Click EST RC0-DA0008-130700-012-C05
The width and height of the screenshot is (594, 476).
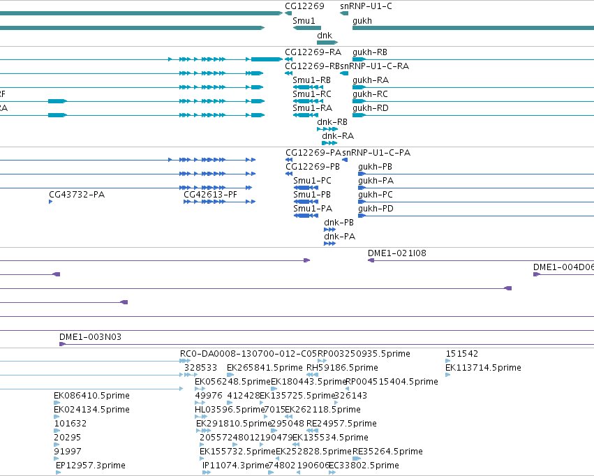click(x=248, y=354)
